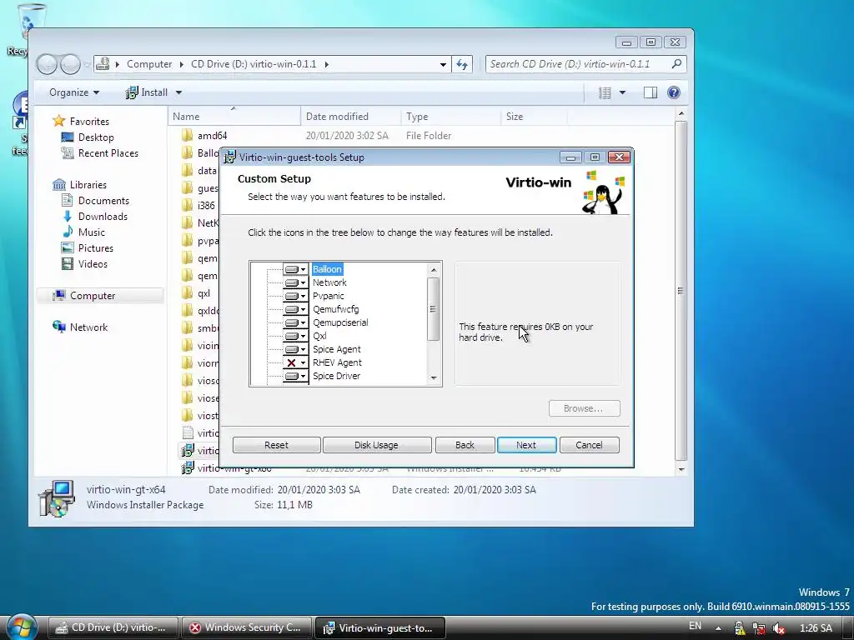The height and width of the screenshot is (640, 854).
Task: Click Explorer search field
Action: (585, 64)
